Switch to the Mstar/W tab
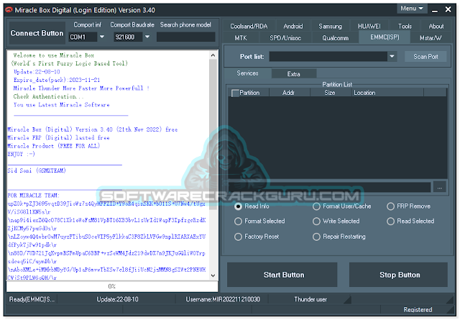This screenshot has height=320, width=460. point(431,38)
